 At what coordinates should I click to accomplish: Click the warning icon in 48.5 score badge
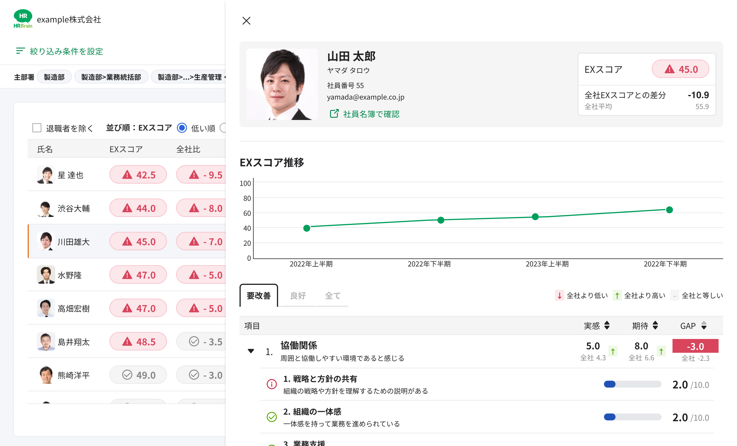pos(127,341)
